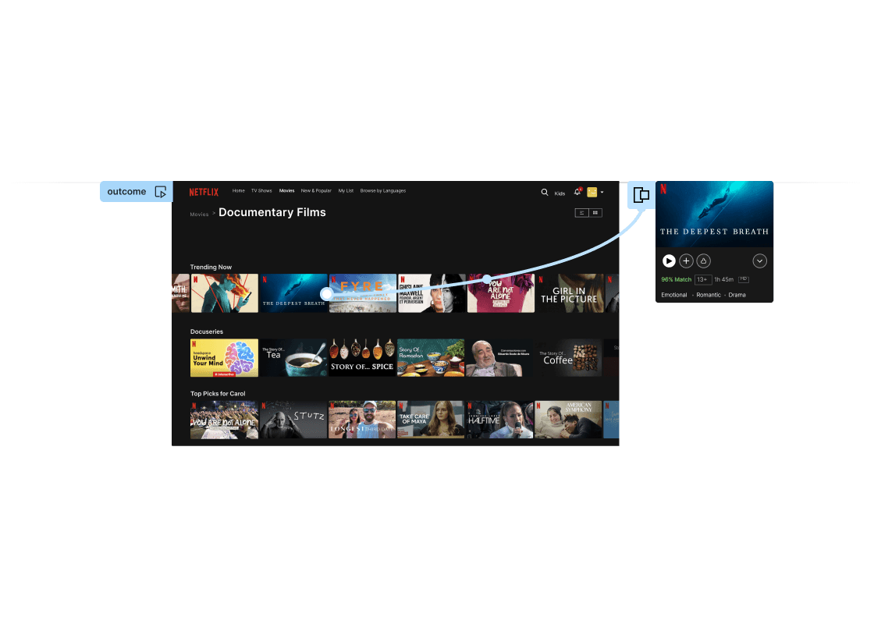
Task: Like The Deepest Breath with thumbs-up icon
Action: click(703, 261)
